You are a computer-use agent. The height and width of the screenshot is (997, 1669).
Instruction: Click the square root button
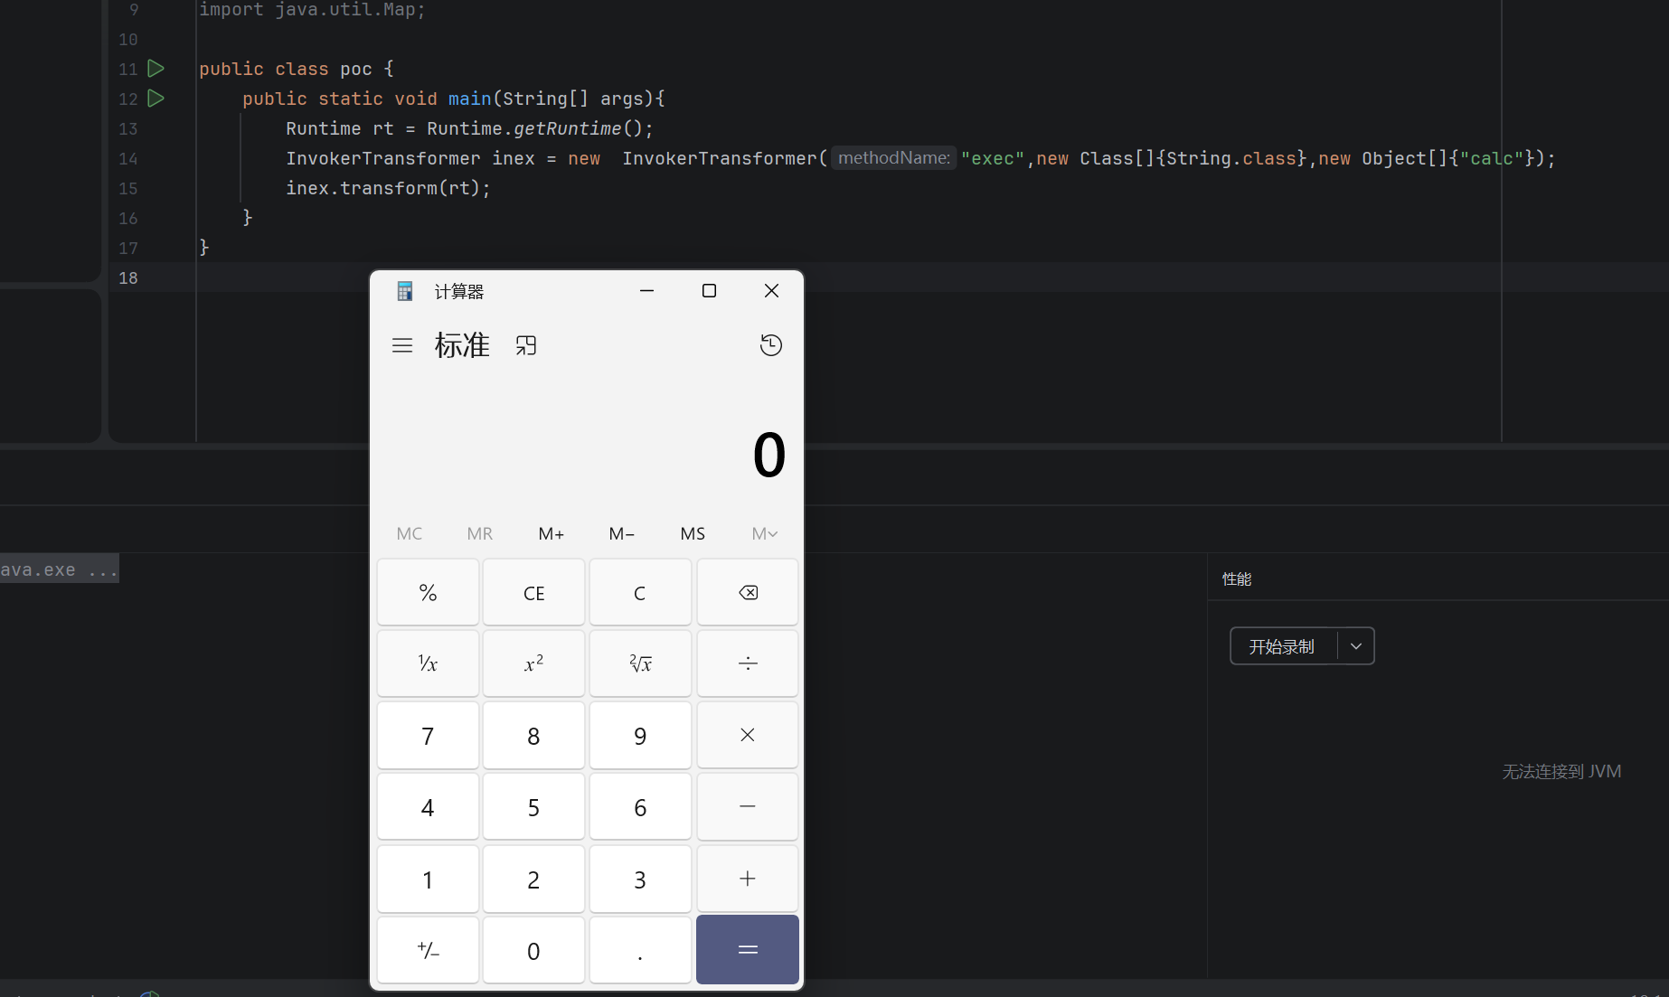pyautogui.click(x=640, y=664)
